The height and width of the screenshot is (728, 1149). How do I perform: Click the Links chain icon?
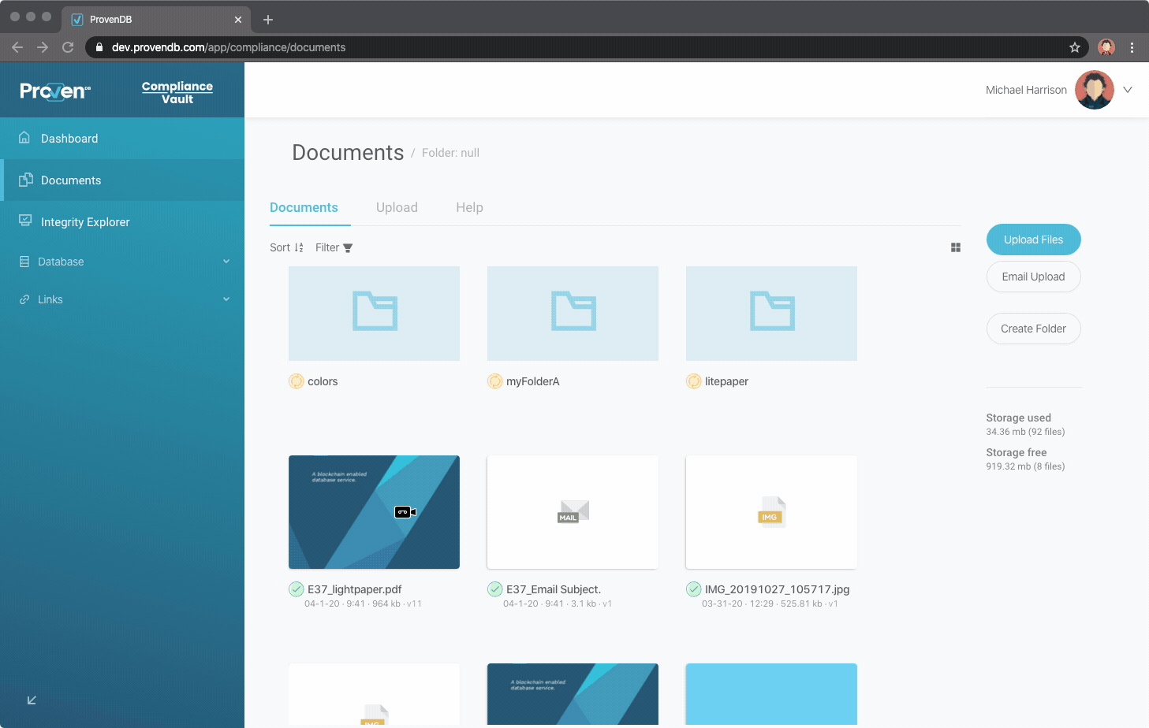point(24,299)
